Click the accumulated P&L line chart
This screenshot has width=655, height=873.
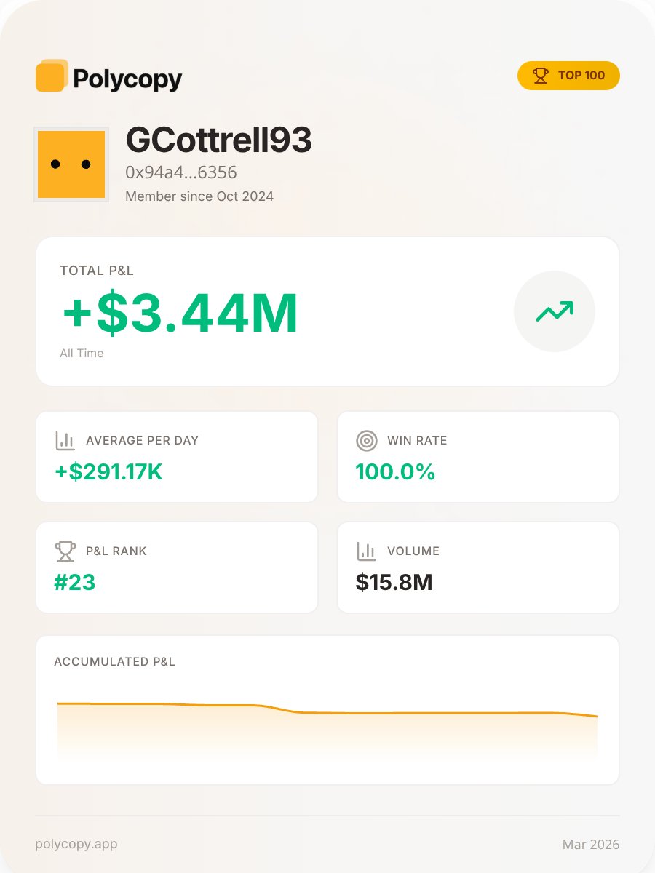coord(327,731)
